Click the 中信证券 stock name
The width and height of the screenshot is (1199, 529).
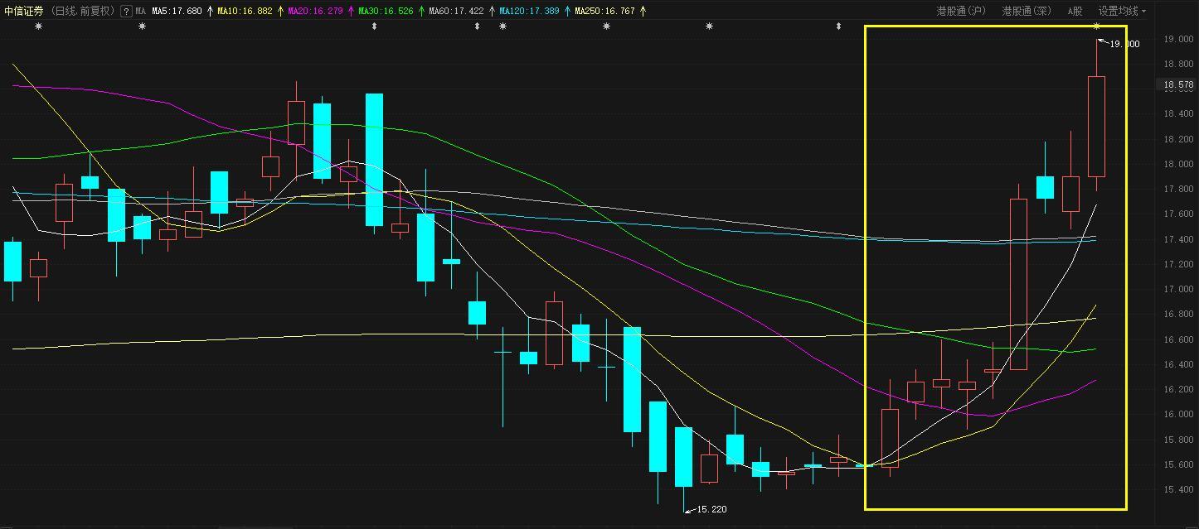(23, 12)
